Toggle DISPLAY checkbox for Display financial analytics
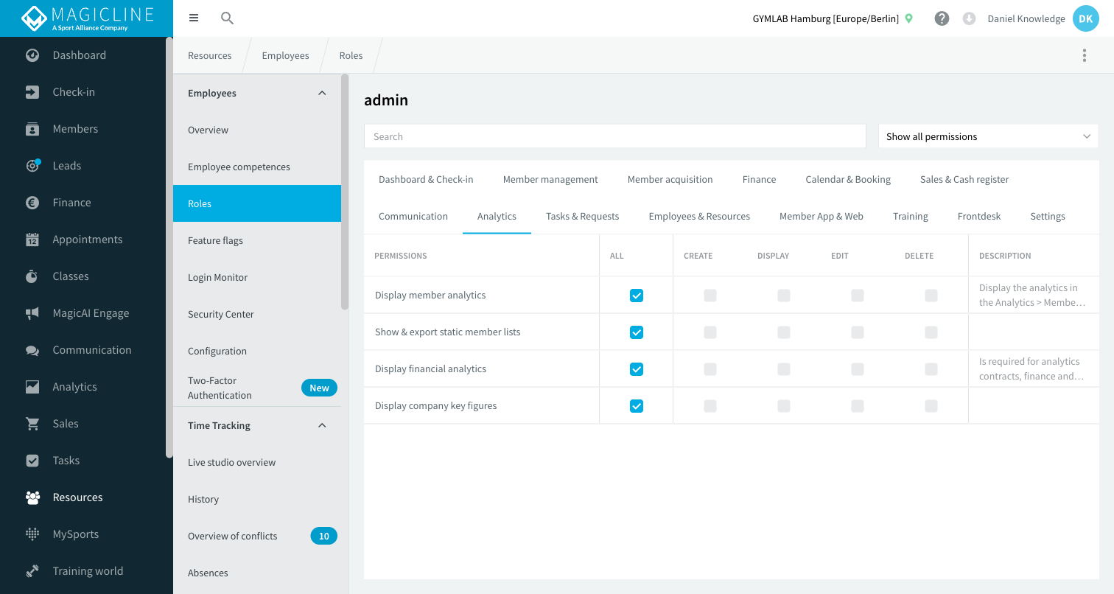Screen dimensions: 1114x594 pos(784,369)
